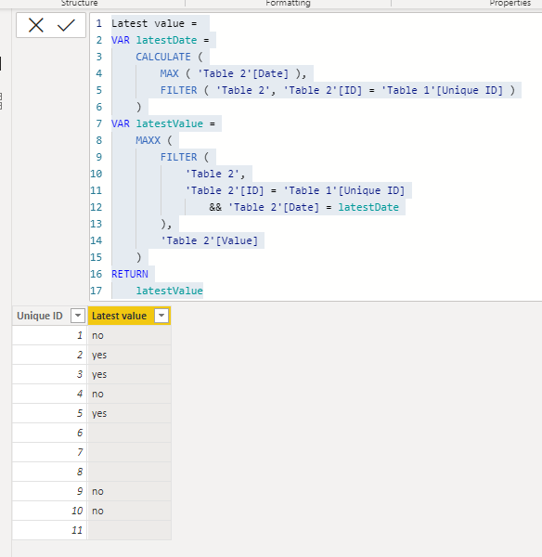Click 'Table 1'[Unique ID] on line 11
Image resolution: width=542 pixels, height=557 pixels.
click(x=343, y=190)
